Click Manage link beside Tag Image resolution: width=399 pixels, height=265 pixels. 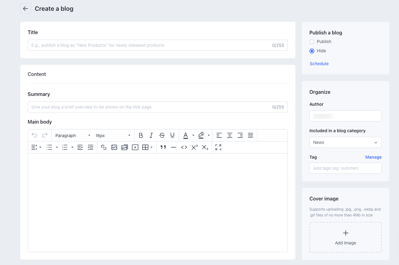tap(373, 157)
